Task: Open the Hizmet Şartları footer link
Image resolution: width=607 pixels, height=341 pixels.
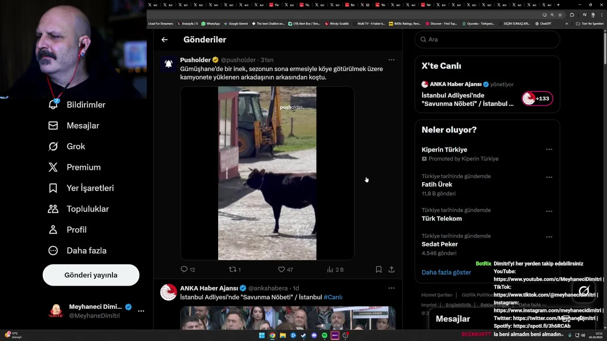Action: point(437,295)
